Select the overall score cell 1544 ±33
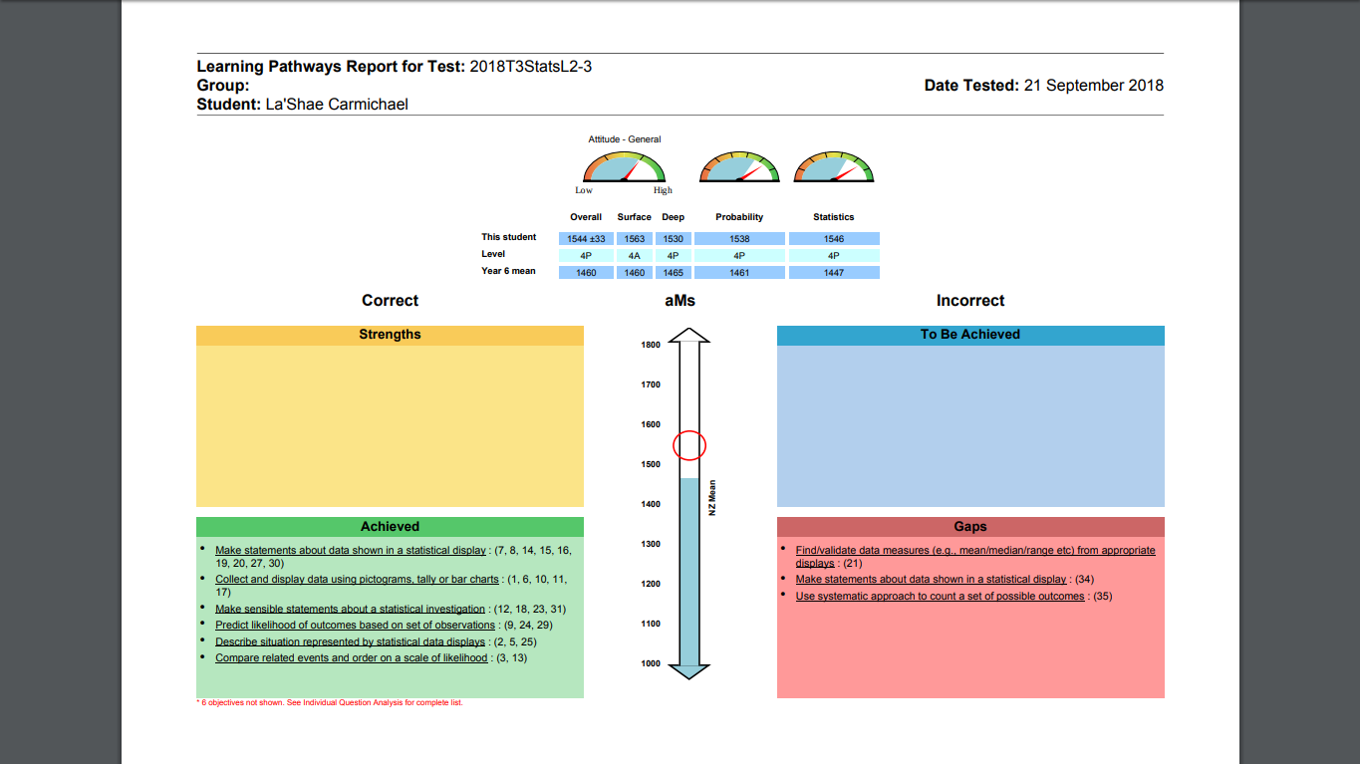 [586, 239]
